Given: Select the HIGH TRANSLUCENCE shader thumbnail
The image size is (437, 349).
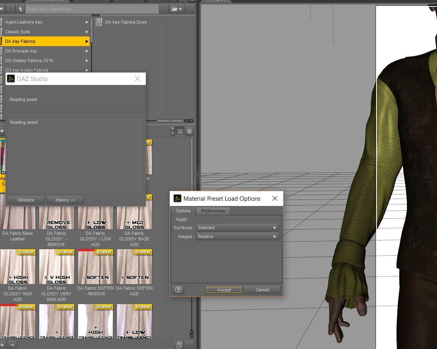Looking at the screenshot, I should tap(95, 321).
